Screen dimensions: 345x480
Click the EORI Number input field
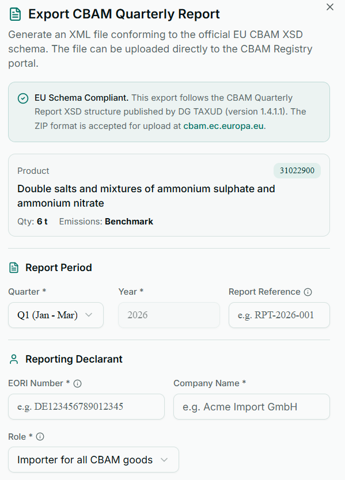click(x=86, y=406)
